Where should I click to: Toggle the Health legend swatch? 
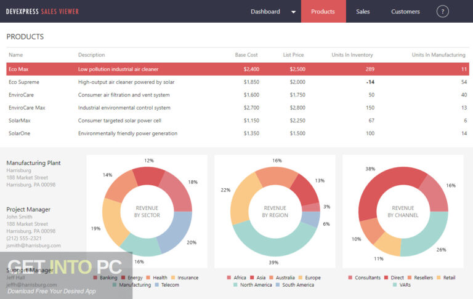click(x=148, y=277)
